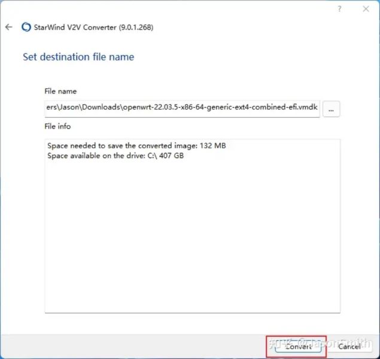Screen dimensions: 380x359
Task: Go back using the left arrow
Action: tap(9, 27)
